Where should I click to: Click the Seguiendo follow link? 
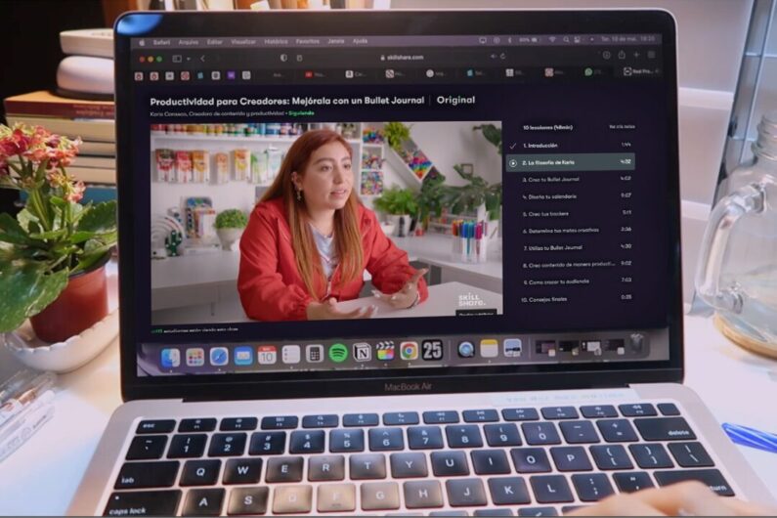[x=301, y=112]
